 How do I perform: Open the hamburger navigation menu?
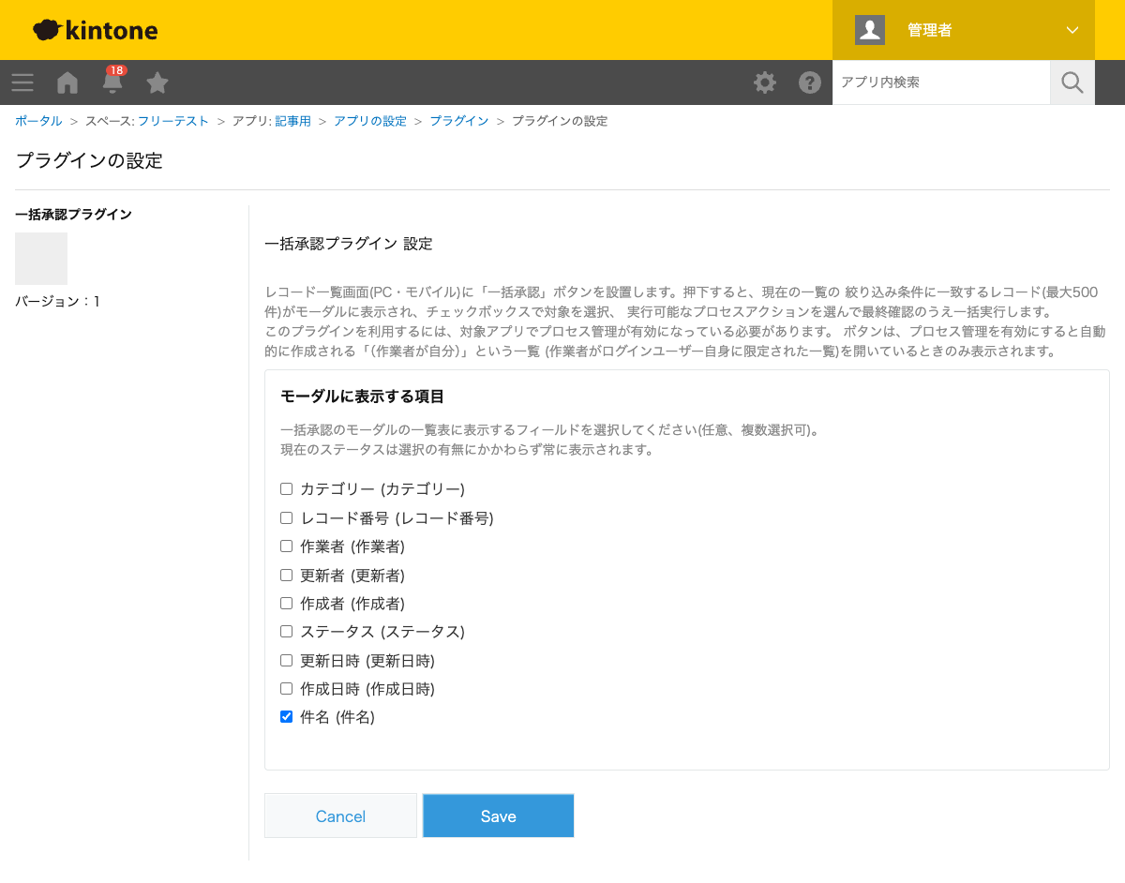22,82
